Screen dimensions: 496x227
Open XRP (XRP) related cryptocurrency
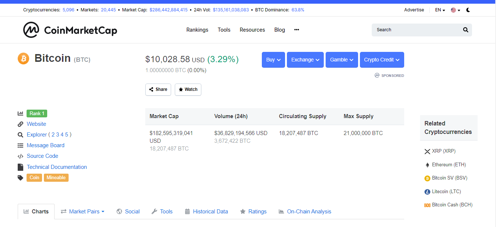pyautogui.click(x=444, y=151)
